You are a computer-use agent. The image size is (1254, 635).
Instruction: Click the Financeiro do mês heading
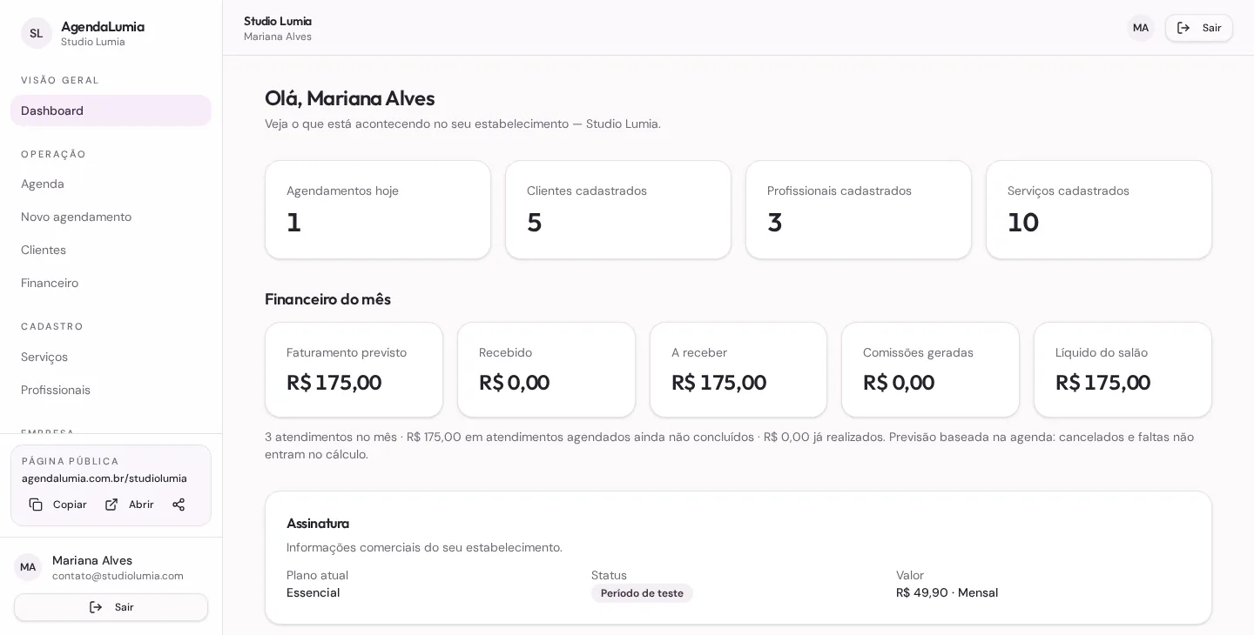(x=327, y=299)
